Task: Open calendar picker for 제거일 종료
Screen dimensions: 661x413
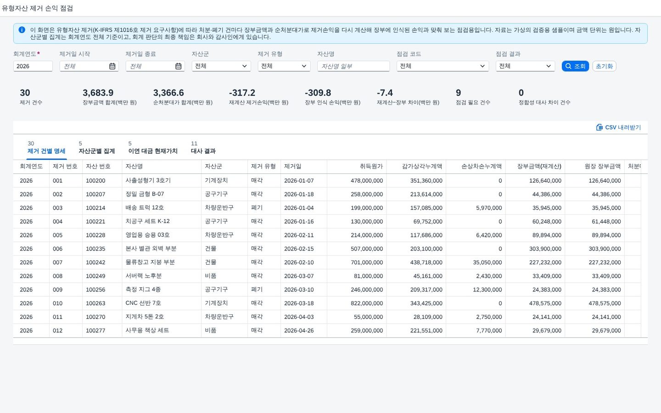Action: [178, 66]
